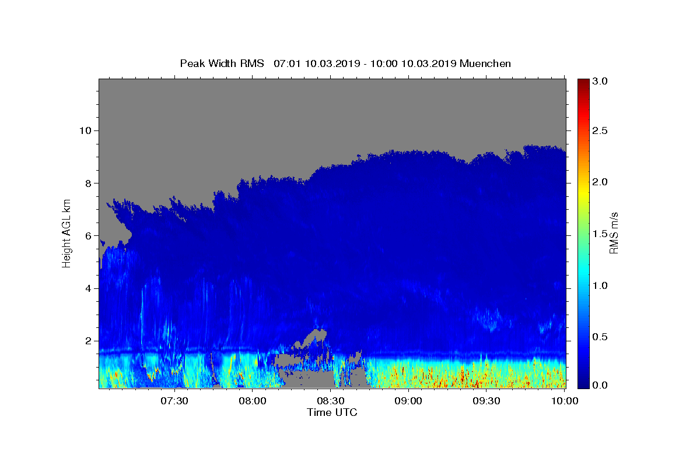Viewport: 700px width, 466px height.
Task: Click the 'Height AGL km' axis label
Action: pos(66,233)
